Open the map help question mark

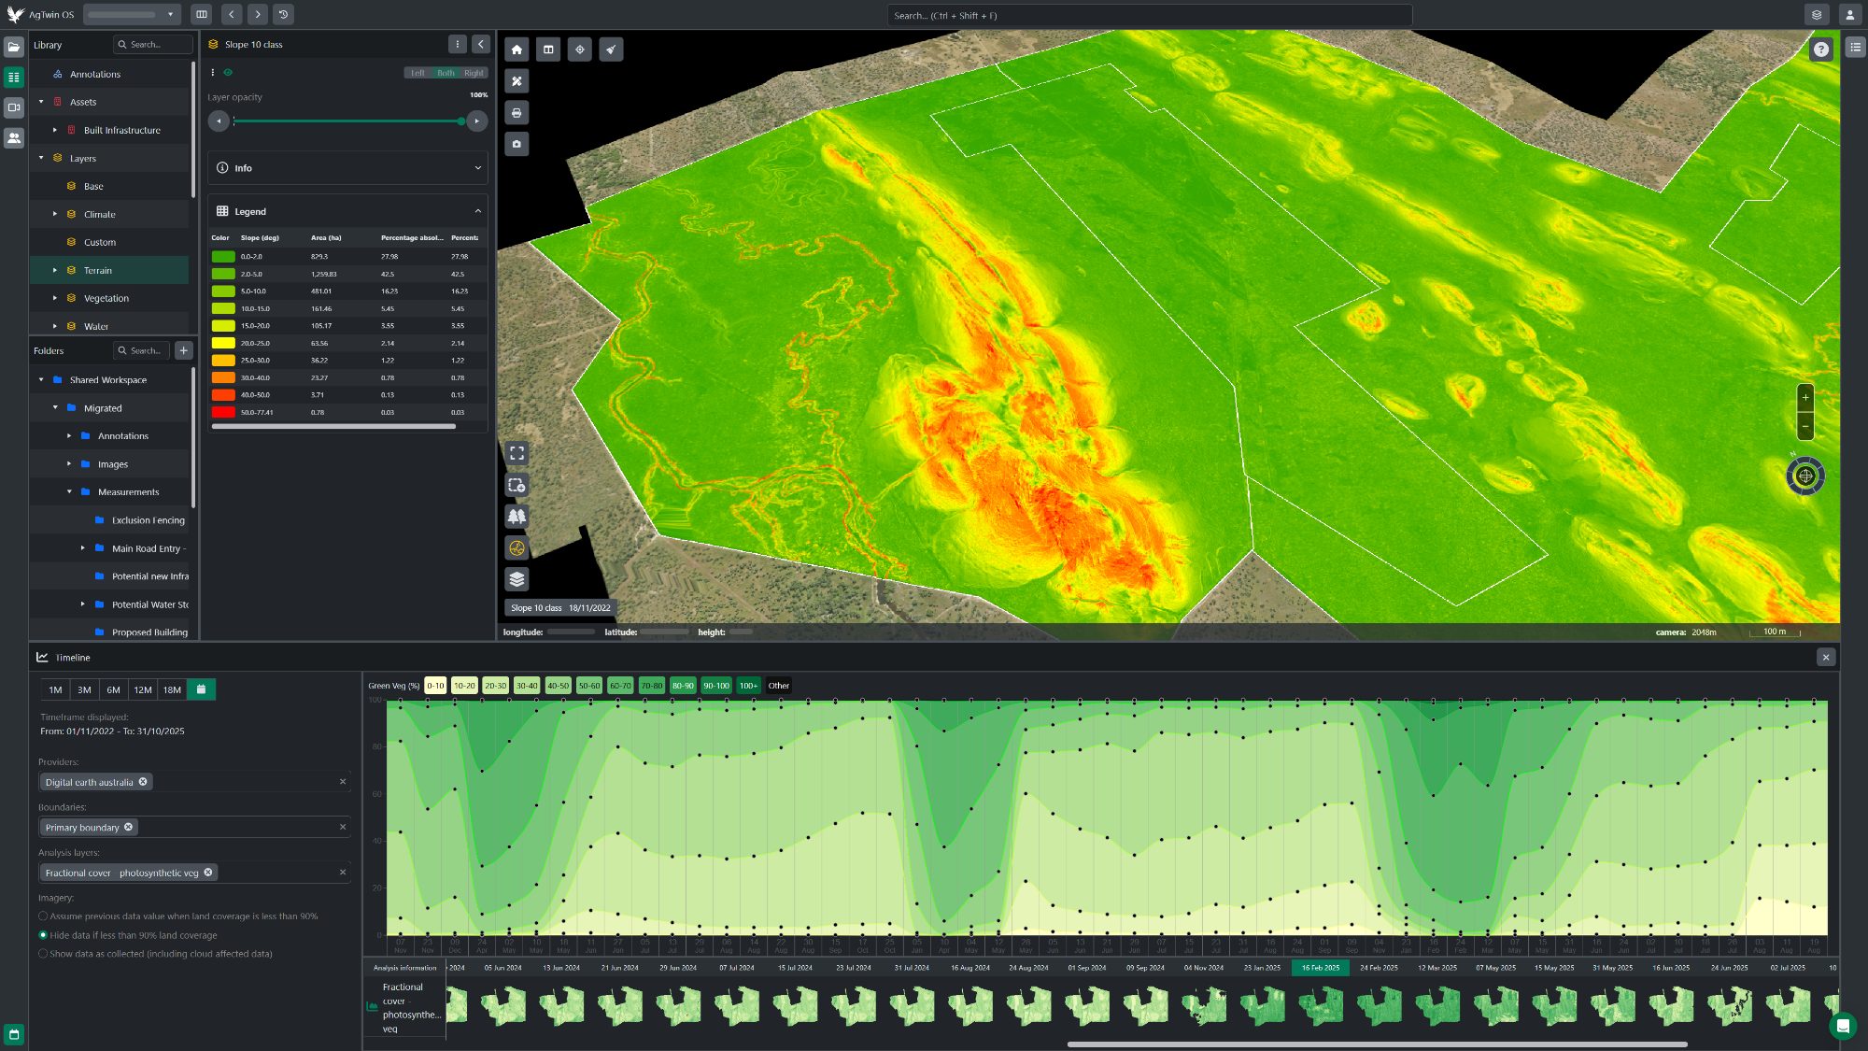[1821, 50]
